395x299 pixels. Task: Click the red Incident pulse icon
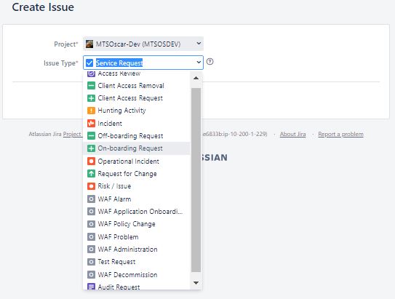(x=91, y=123)
